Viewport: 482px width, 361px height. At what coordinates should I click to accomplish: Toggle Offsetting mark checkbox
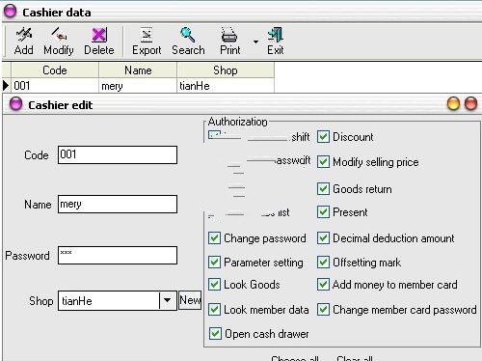(x=323, y=263)
